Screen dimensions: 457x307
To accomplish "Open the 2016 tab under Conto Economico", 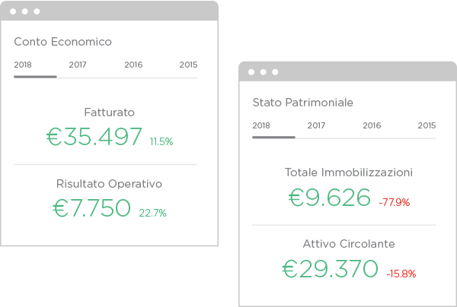I will (x=133, y=65).
